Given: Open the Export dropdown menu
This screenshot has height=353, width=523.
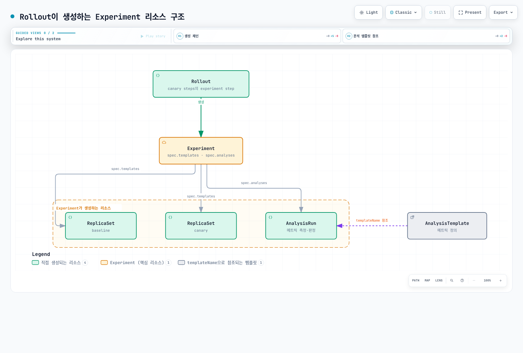Looking at the screenshot, I should point(503,12).
